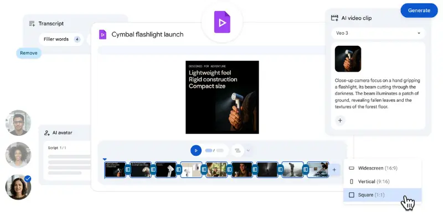Click the main video preview canvas
443x221 pixels.
click(x=222, y=97)
